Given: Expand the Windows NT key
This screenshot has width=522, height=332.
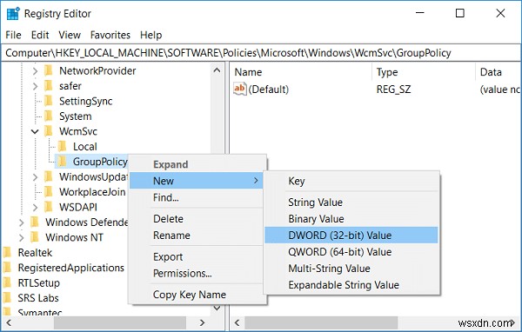Looking at the screenshot, I should pyautogui.click(x=21, y=237).
